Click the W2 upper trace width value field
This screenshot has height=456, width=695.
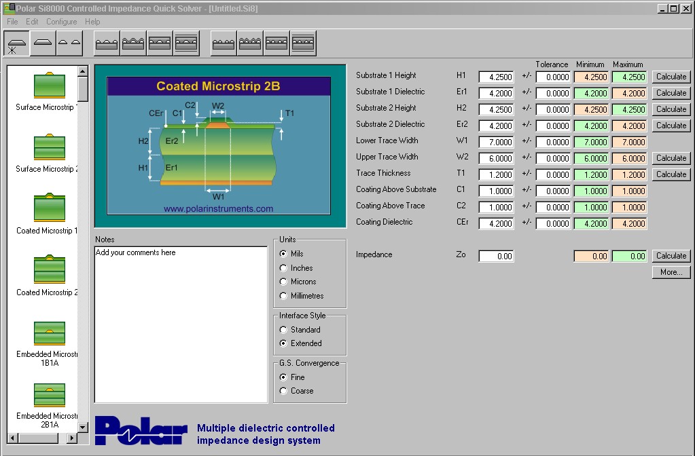(496, 159)
